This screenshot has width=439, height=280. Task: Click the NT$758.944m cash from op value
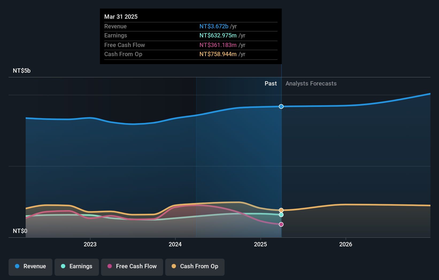point(218,54)
